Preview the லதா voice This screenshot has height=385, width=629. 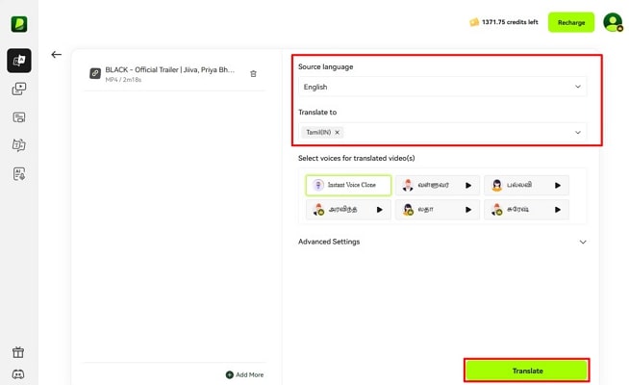pos(468,210)
